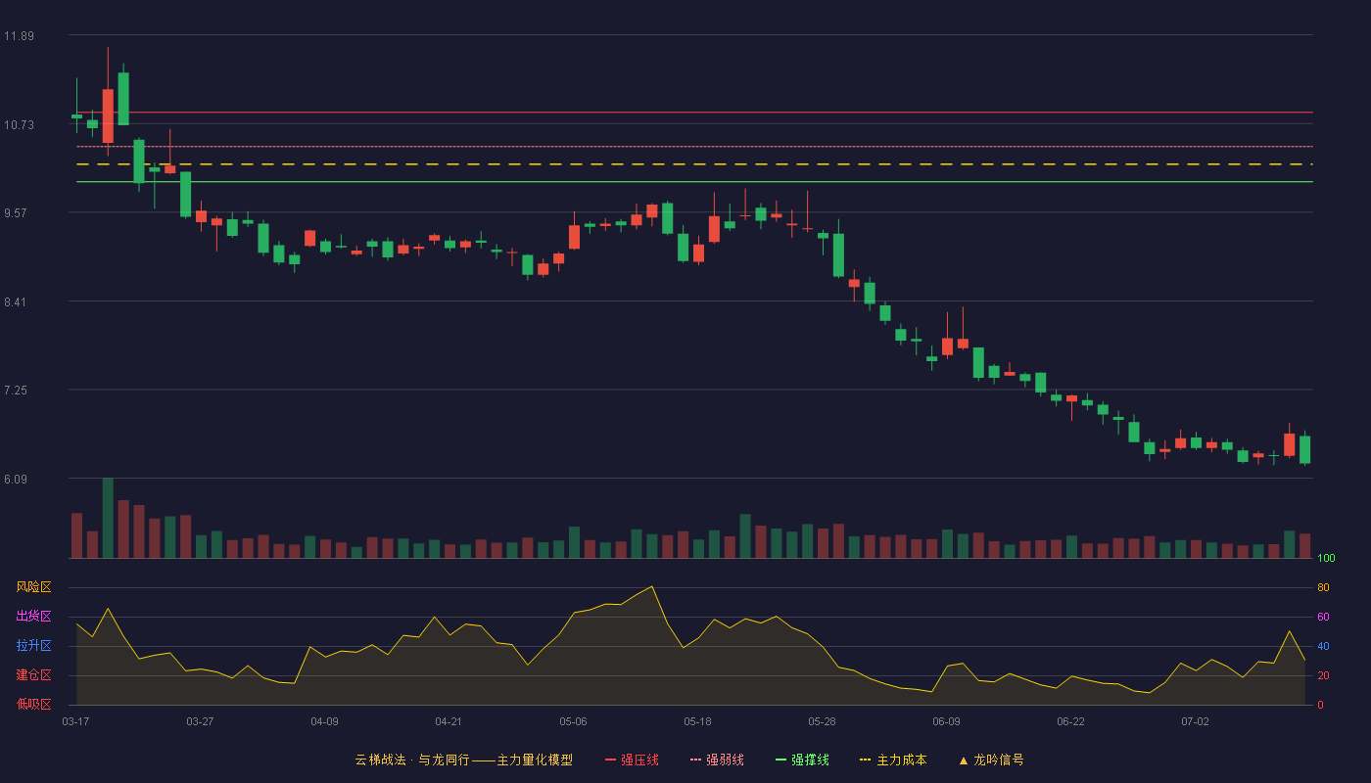This screenshot has width=1371, height=783.
Task: Select the 拉升区 zone label
Action: [x=33, y=646]
